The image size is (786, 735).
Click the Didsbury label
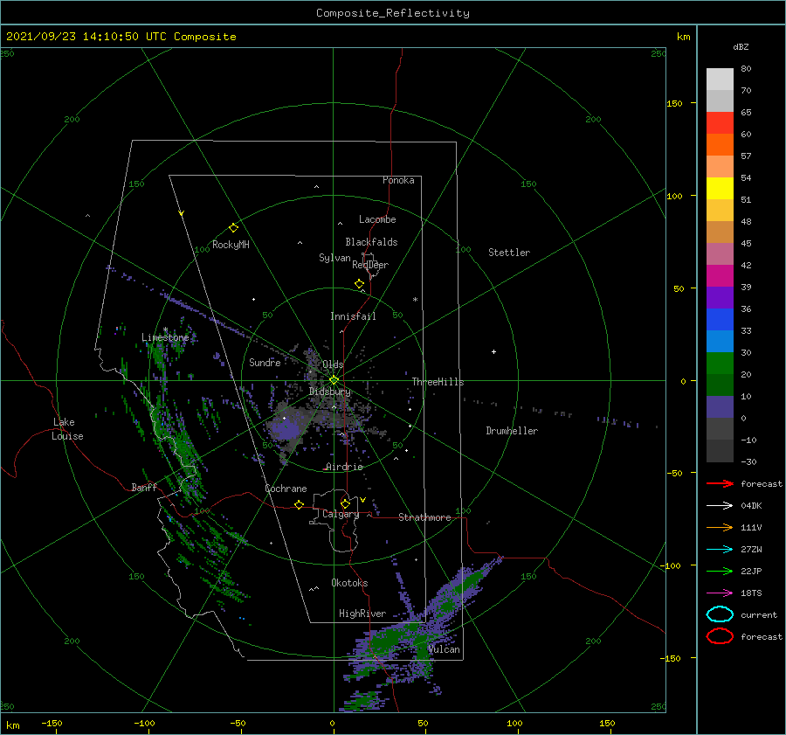[x=330, y=392]
